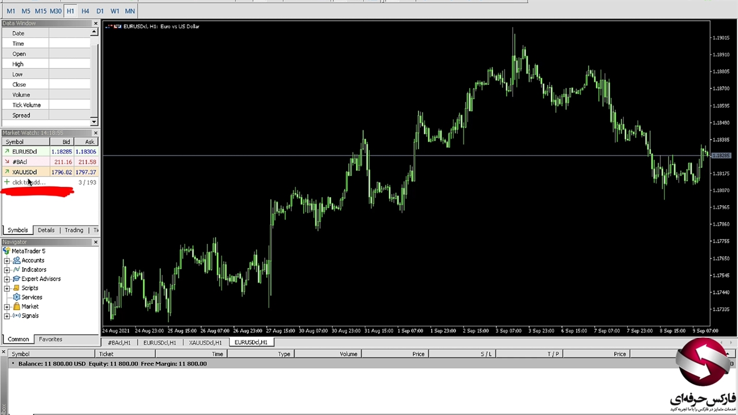This screenshot has height=415, width=738.
Task: Enable the MN monthly timeframe
Action: click(x=130, y=11)
